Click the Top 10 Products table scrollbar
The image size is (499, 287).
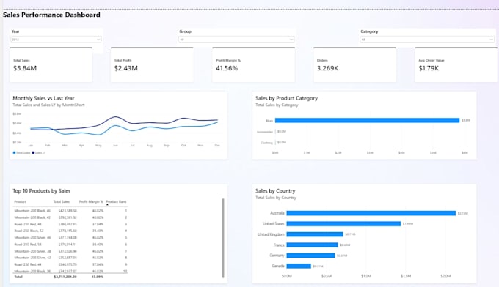point(223,238)
